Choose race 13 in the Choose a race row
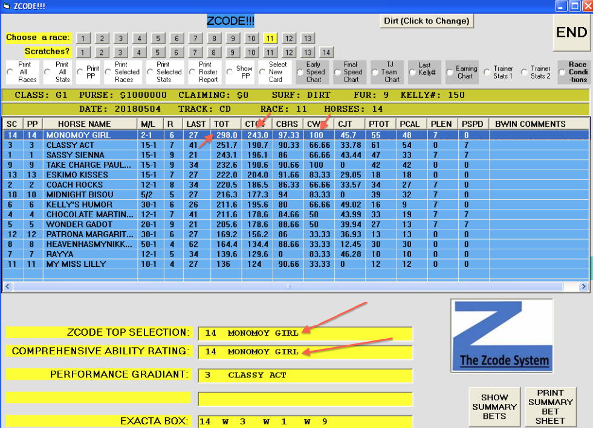Image resolution: width=593 pixels, height=428 pixels. [308, 39]
